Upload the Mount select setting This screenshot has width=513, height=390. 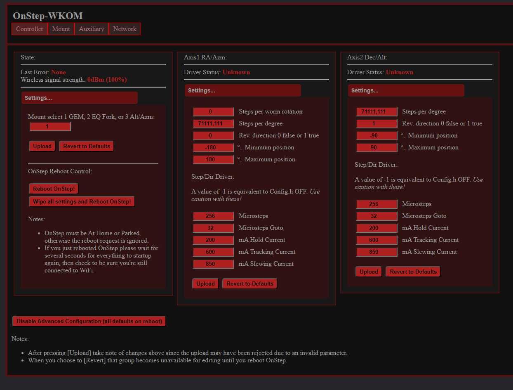(42, 146)
